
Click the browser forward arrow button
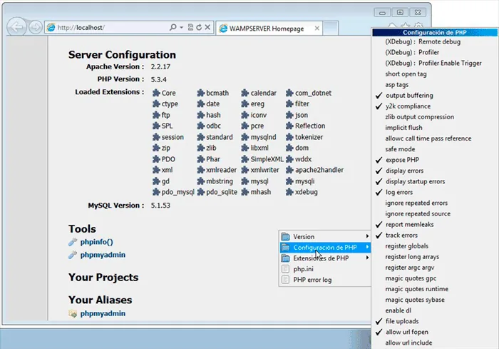click(36, 27)
